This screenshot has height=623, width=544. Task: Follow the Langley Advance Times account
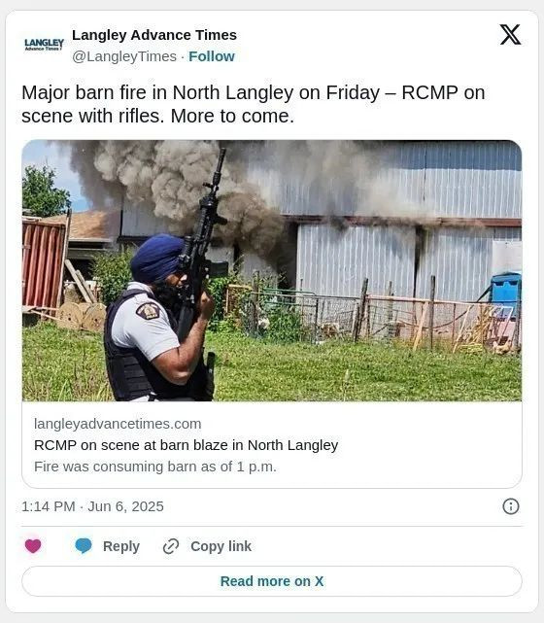click(212, 56)
